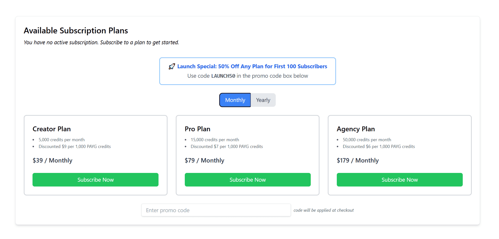Subscribe to the Creator Plan
This screenshot has height=239, width=499.
(x=95, y=180)
